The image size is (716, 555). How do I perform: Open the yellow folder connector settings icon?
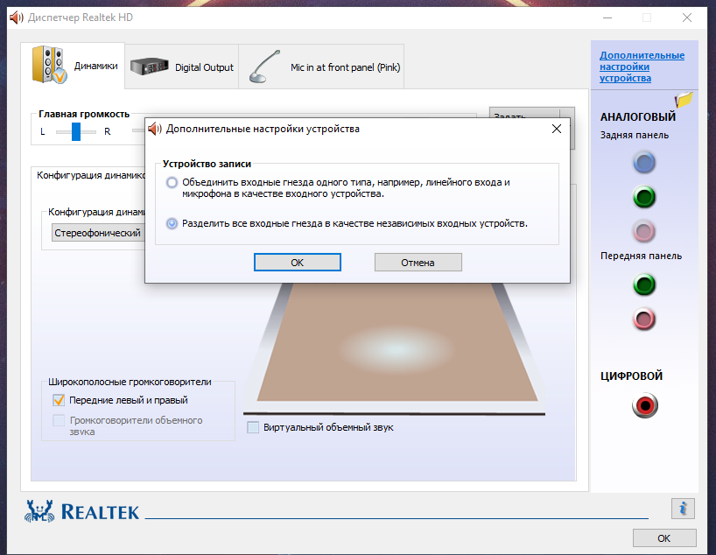point(684,100)
